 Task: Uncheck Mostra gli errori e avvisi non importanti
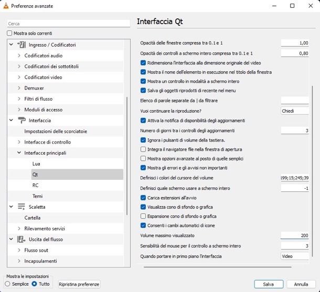[x=143, y=168]
